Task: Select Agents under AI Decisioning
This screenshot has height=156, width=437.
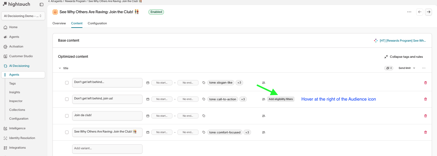Action: 23,75
